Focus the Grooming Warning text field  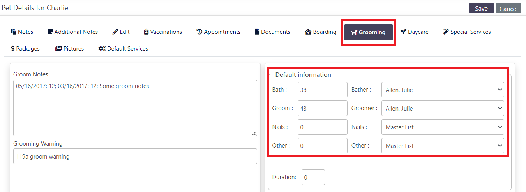[135, 156]
